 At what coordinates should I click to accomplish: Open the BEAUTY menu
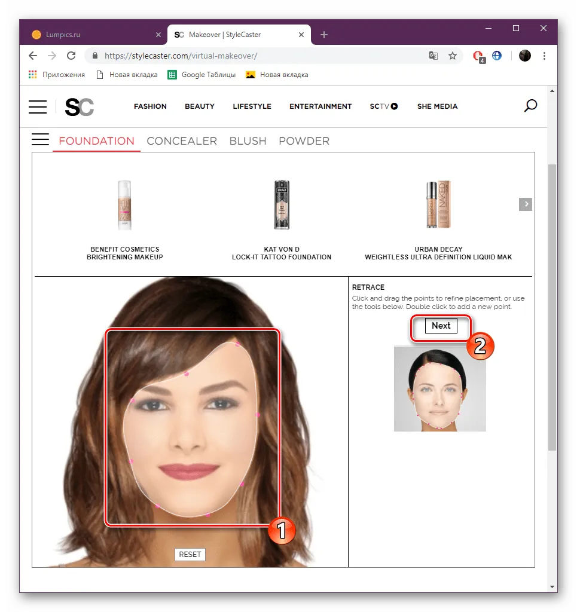point(200,106)
